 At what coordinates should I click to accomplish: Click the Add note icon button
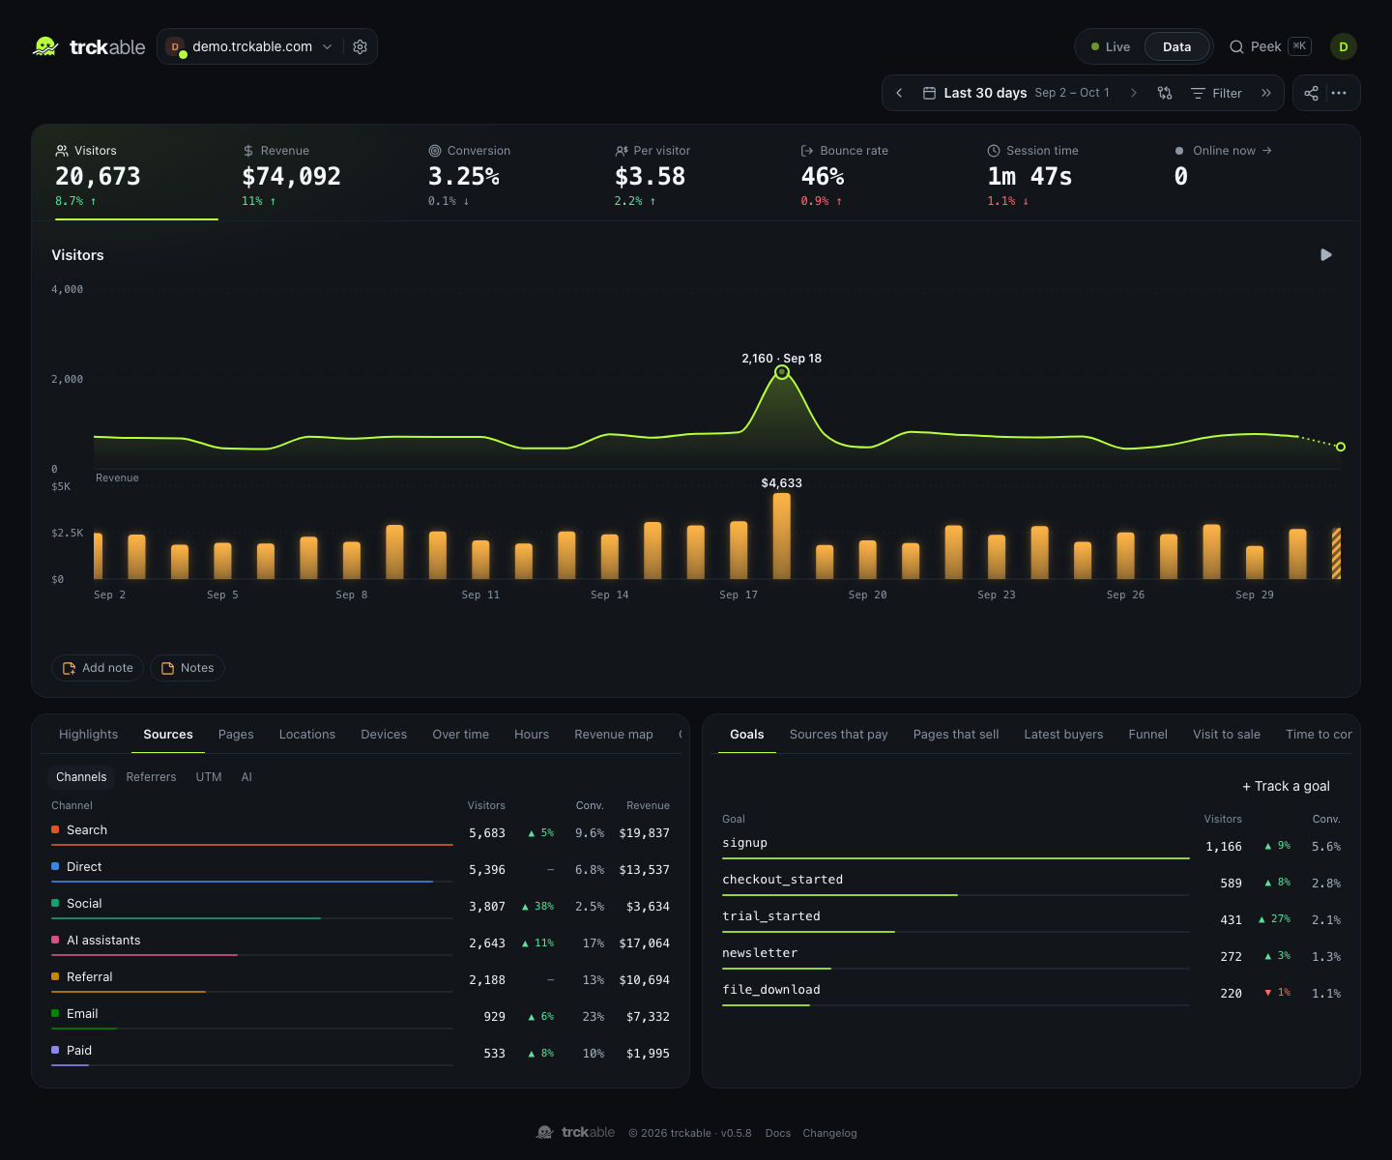point(98,668)
